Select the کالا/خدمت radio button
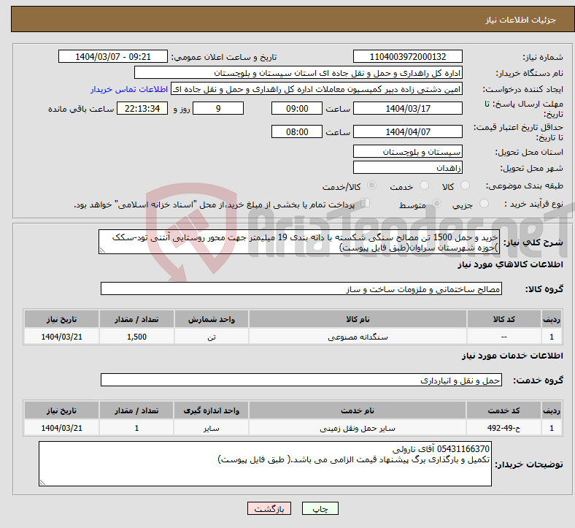Viewport: 575px width, 528px height. tap(371, 185)
